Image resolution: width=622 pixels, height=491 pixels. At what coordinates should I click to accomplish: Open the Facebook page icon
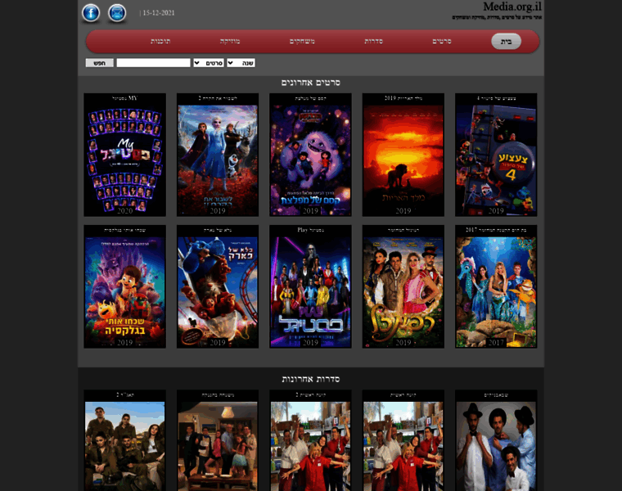click(91, 13)
